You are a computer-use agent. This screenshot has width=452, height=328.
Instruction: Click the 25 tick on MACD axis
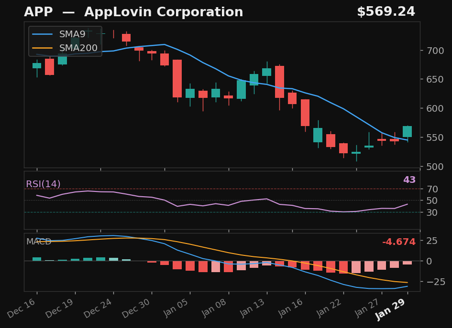[x=432, y=241]
